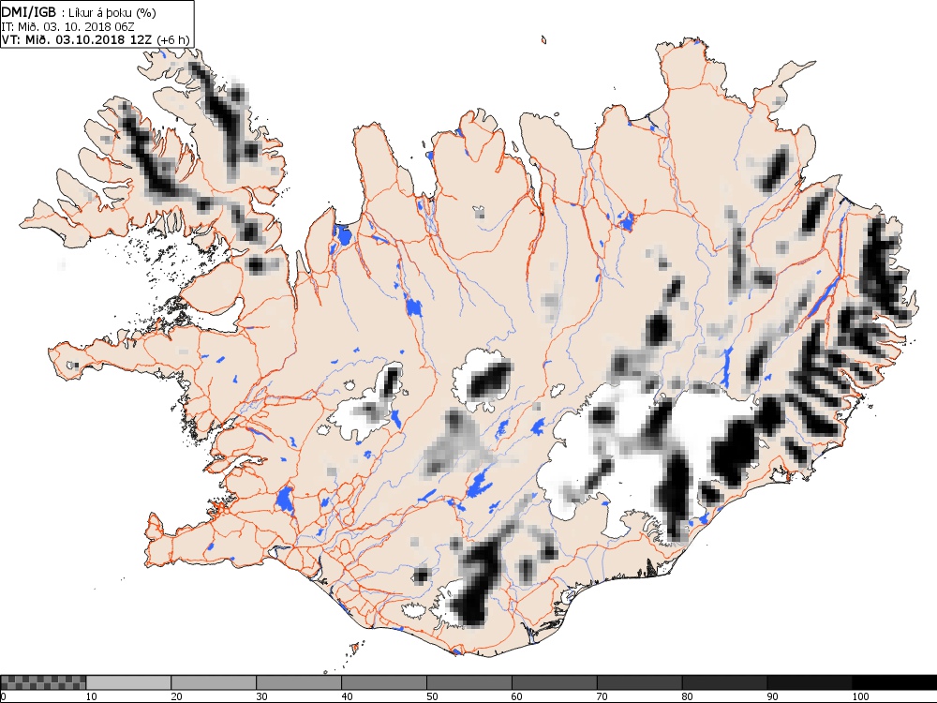Image resolution: width=937 pixels, height=703 pixels.
Task: Pick the 30–40 percent legend swatch
Action: [x=299, y=682]
